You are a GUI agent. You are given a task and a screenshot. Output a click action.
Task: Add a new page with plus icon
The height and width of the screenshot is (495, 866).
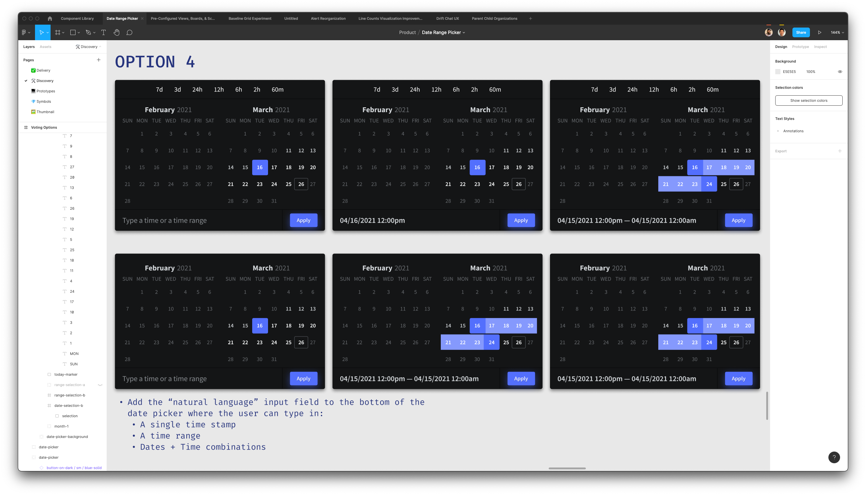click(99, 60)
